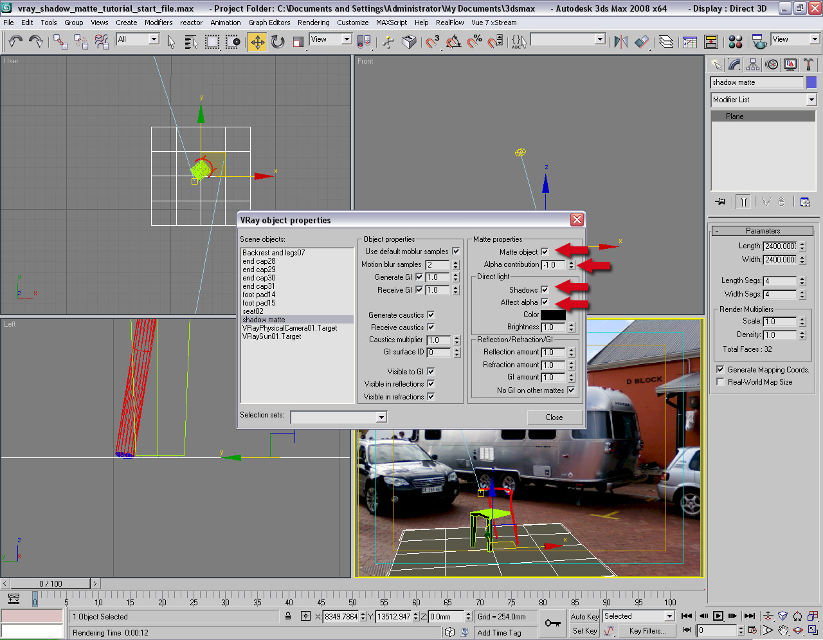
Task: Click the Close button in VRay dialog
Action: tap(554, 417)
